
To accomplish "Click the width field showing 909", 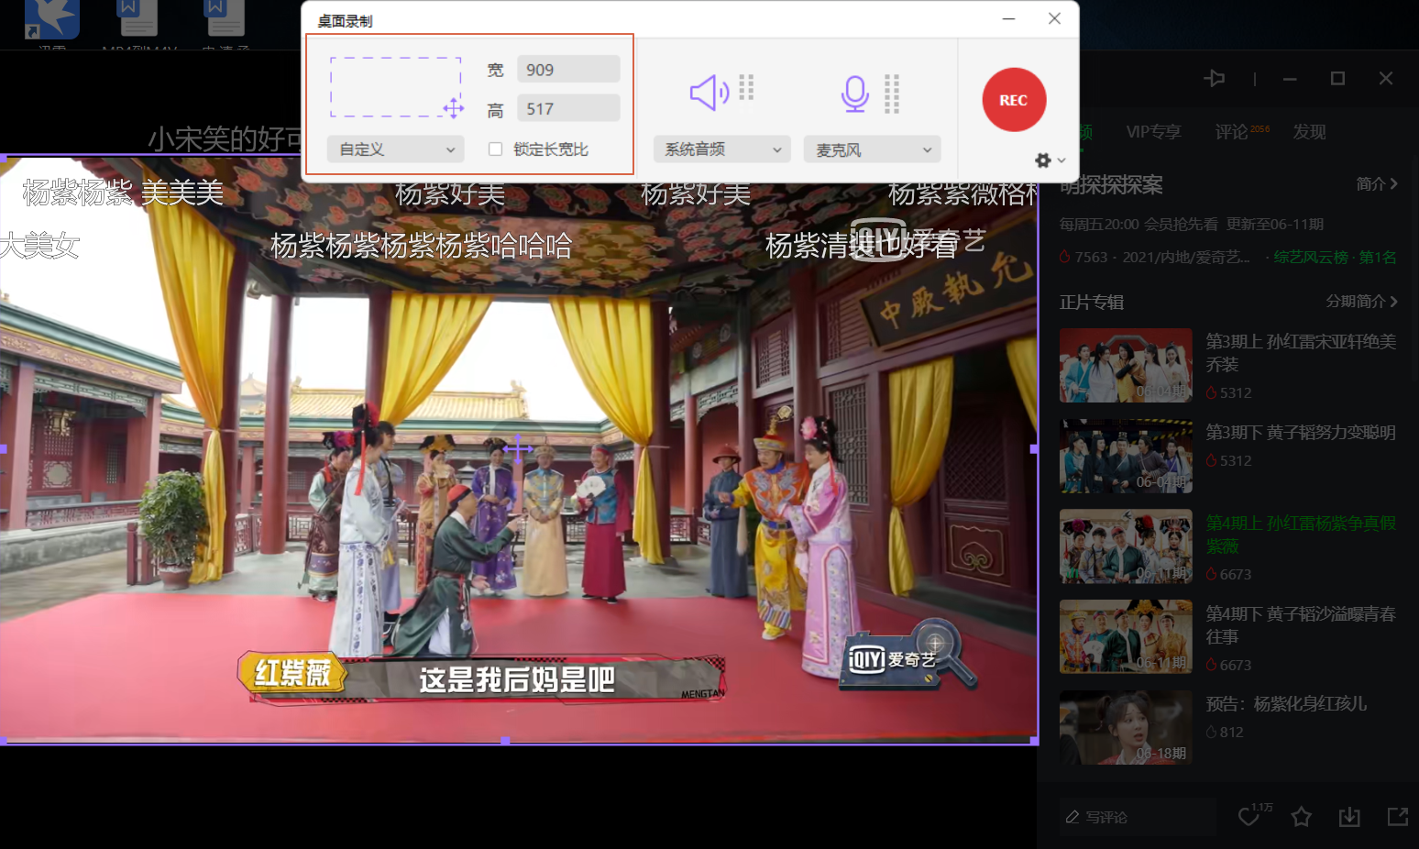I will click(568, 70).
